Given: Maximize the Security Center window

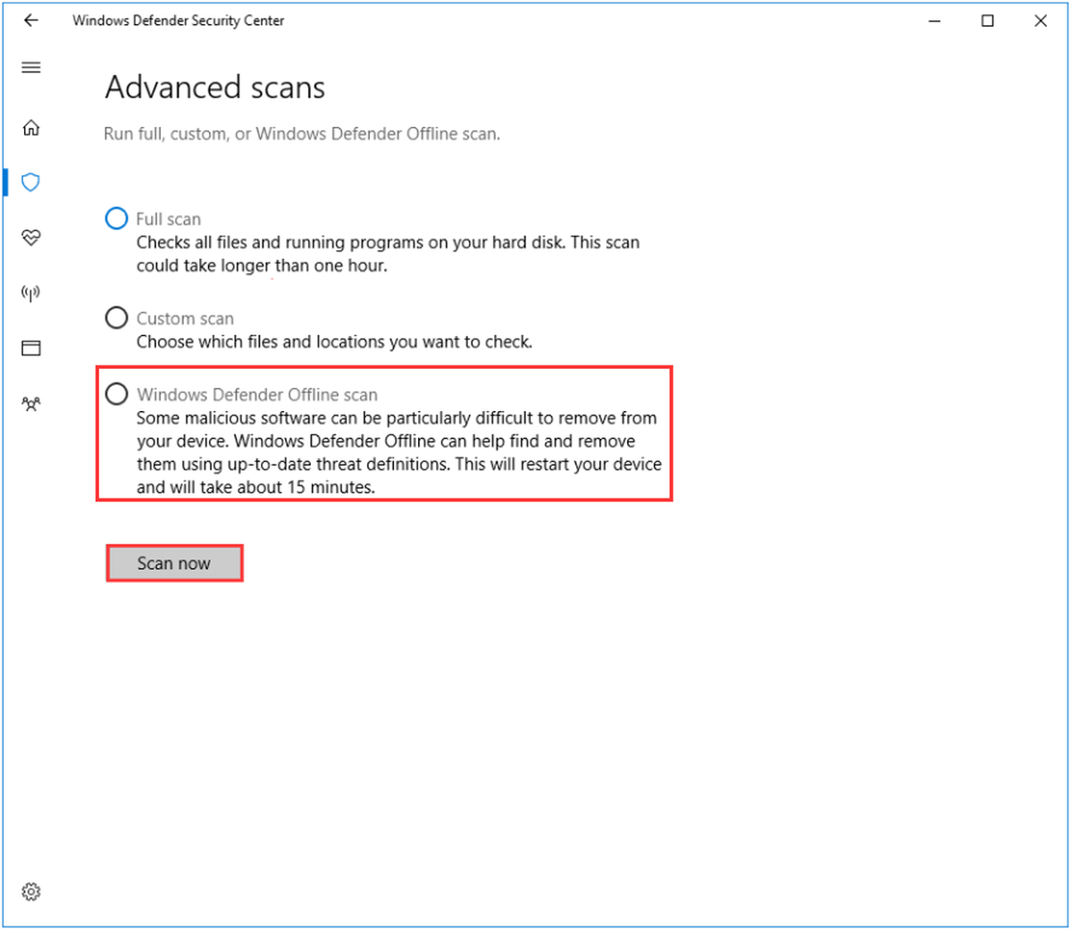Looking at the screenshot, I should pos(987,21).
